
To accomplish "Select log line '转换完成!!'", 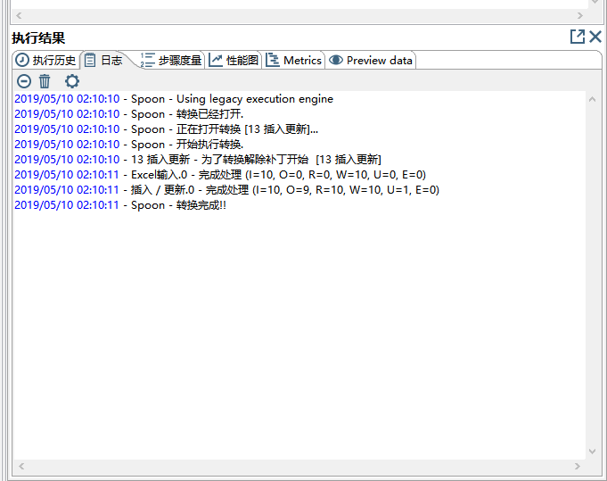I will point(120,204).
